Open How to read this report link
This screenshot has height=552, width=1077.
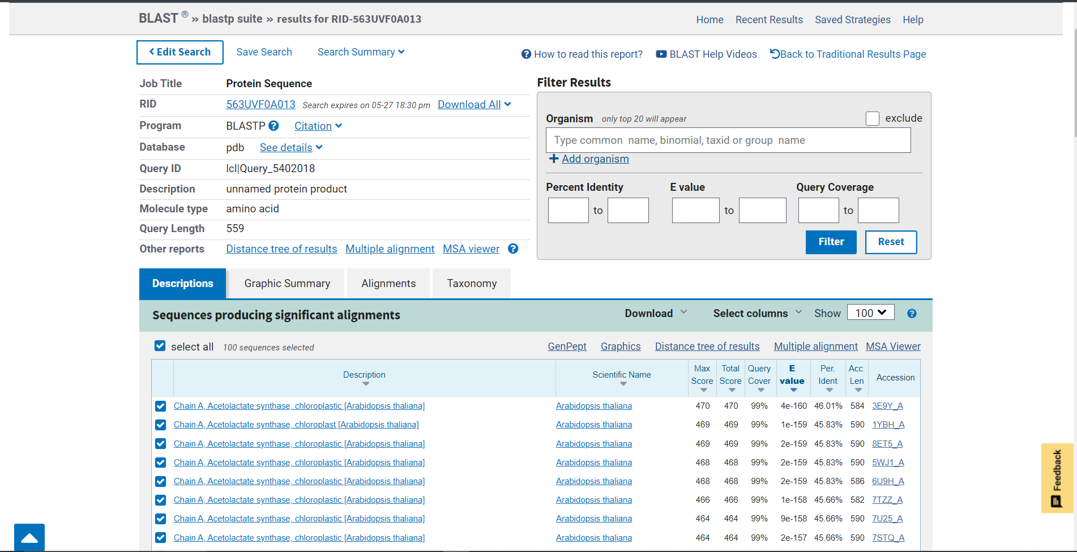582,54
